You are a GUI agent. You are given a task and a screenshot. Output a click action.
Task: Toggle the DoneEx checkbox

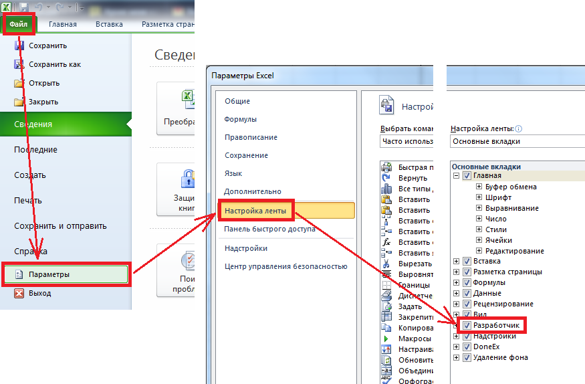click(467, 347)
